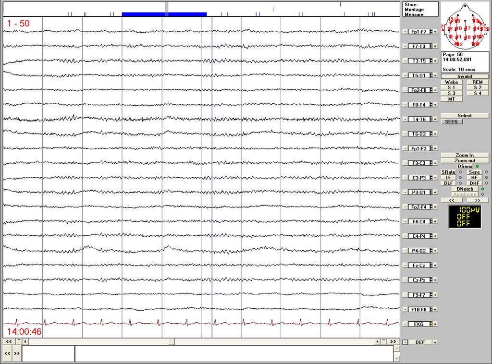Open the Measure menu item
This screenshot has height=364, width=492.
pos(414,14)
